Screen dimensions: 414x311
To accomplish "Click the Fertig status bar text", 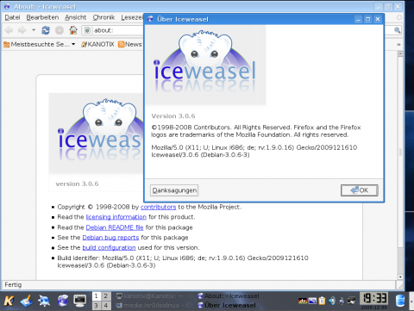I will point(13,284).
